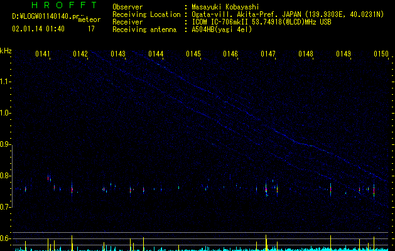Image resolution: width=395 pixels, height=251 pixels.
Task: Click the 0148 time marker
Action: (x=306, y=54)
